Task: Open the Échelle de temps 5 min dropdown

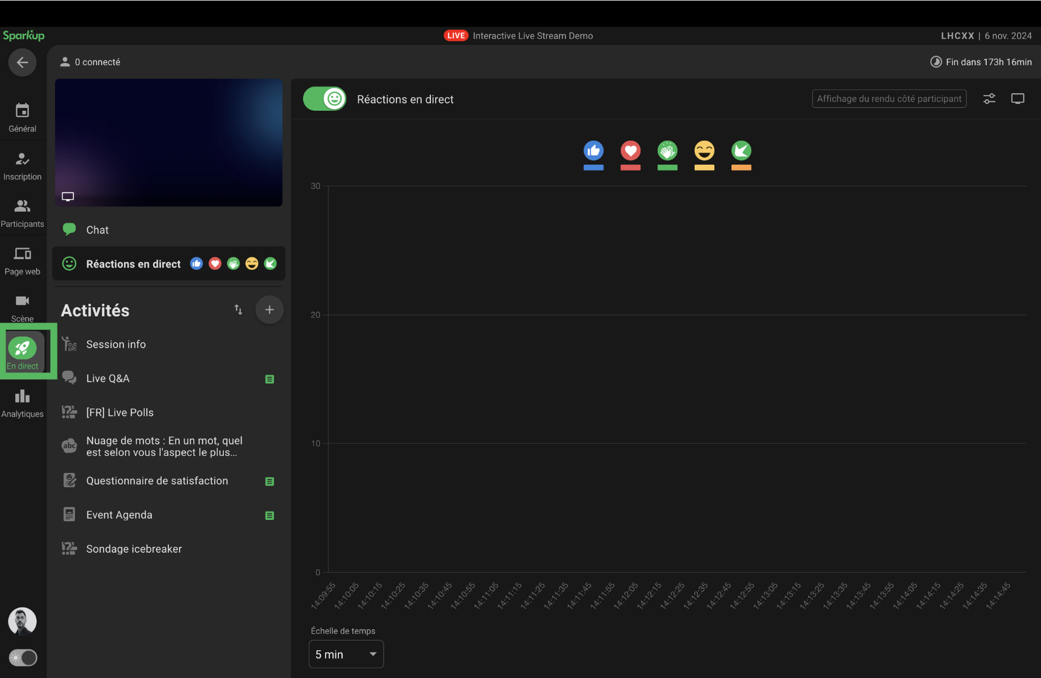Action: tap(346, 654)
